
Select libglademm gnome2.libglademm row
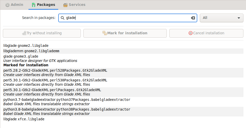coord(123,51)
